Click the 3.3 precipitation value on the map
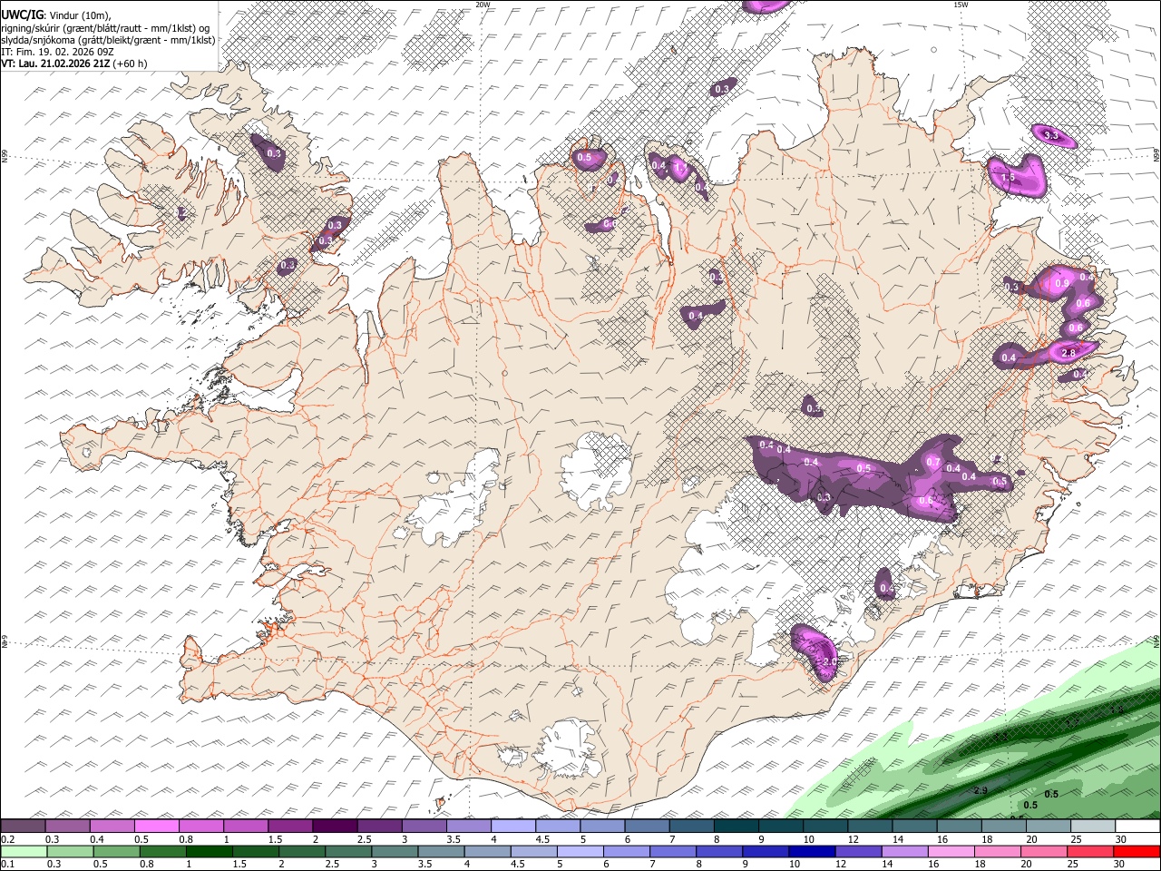 (1051, 136)
